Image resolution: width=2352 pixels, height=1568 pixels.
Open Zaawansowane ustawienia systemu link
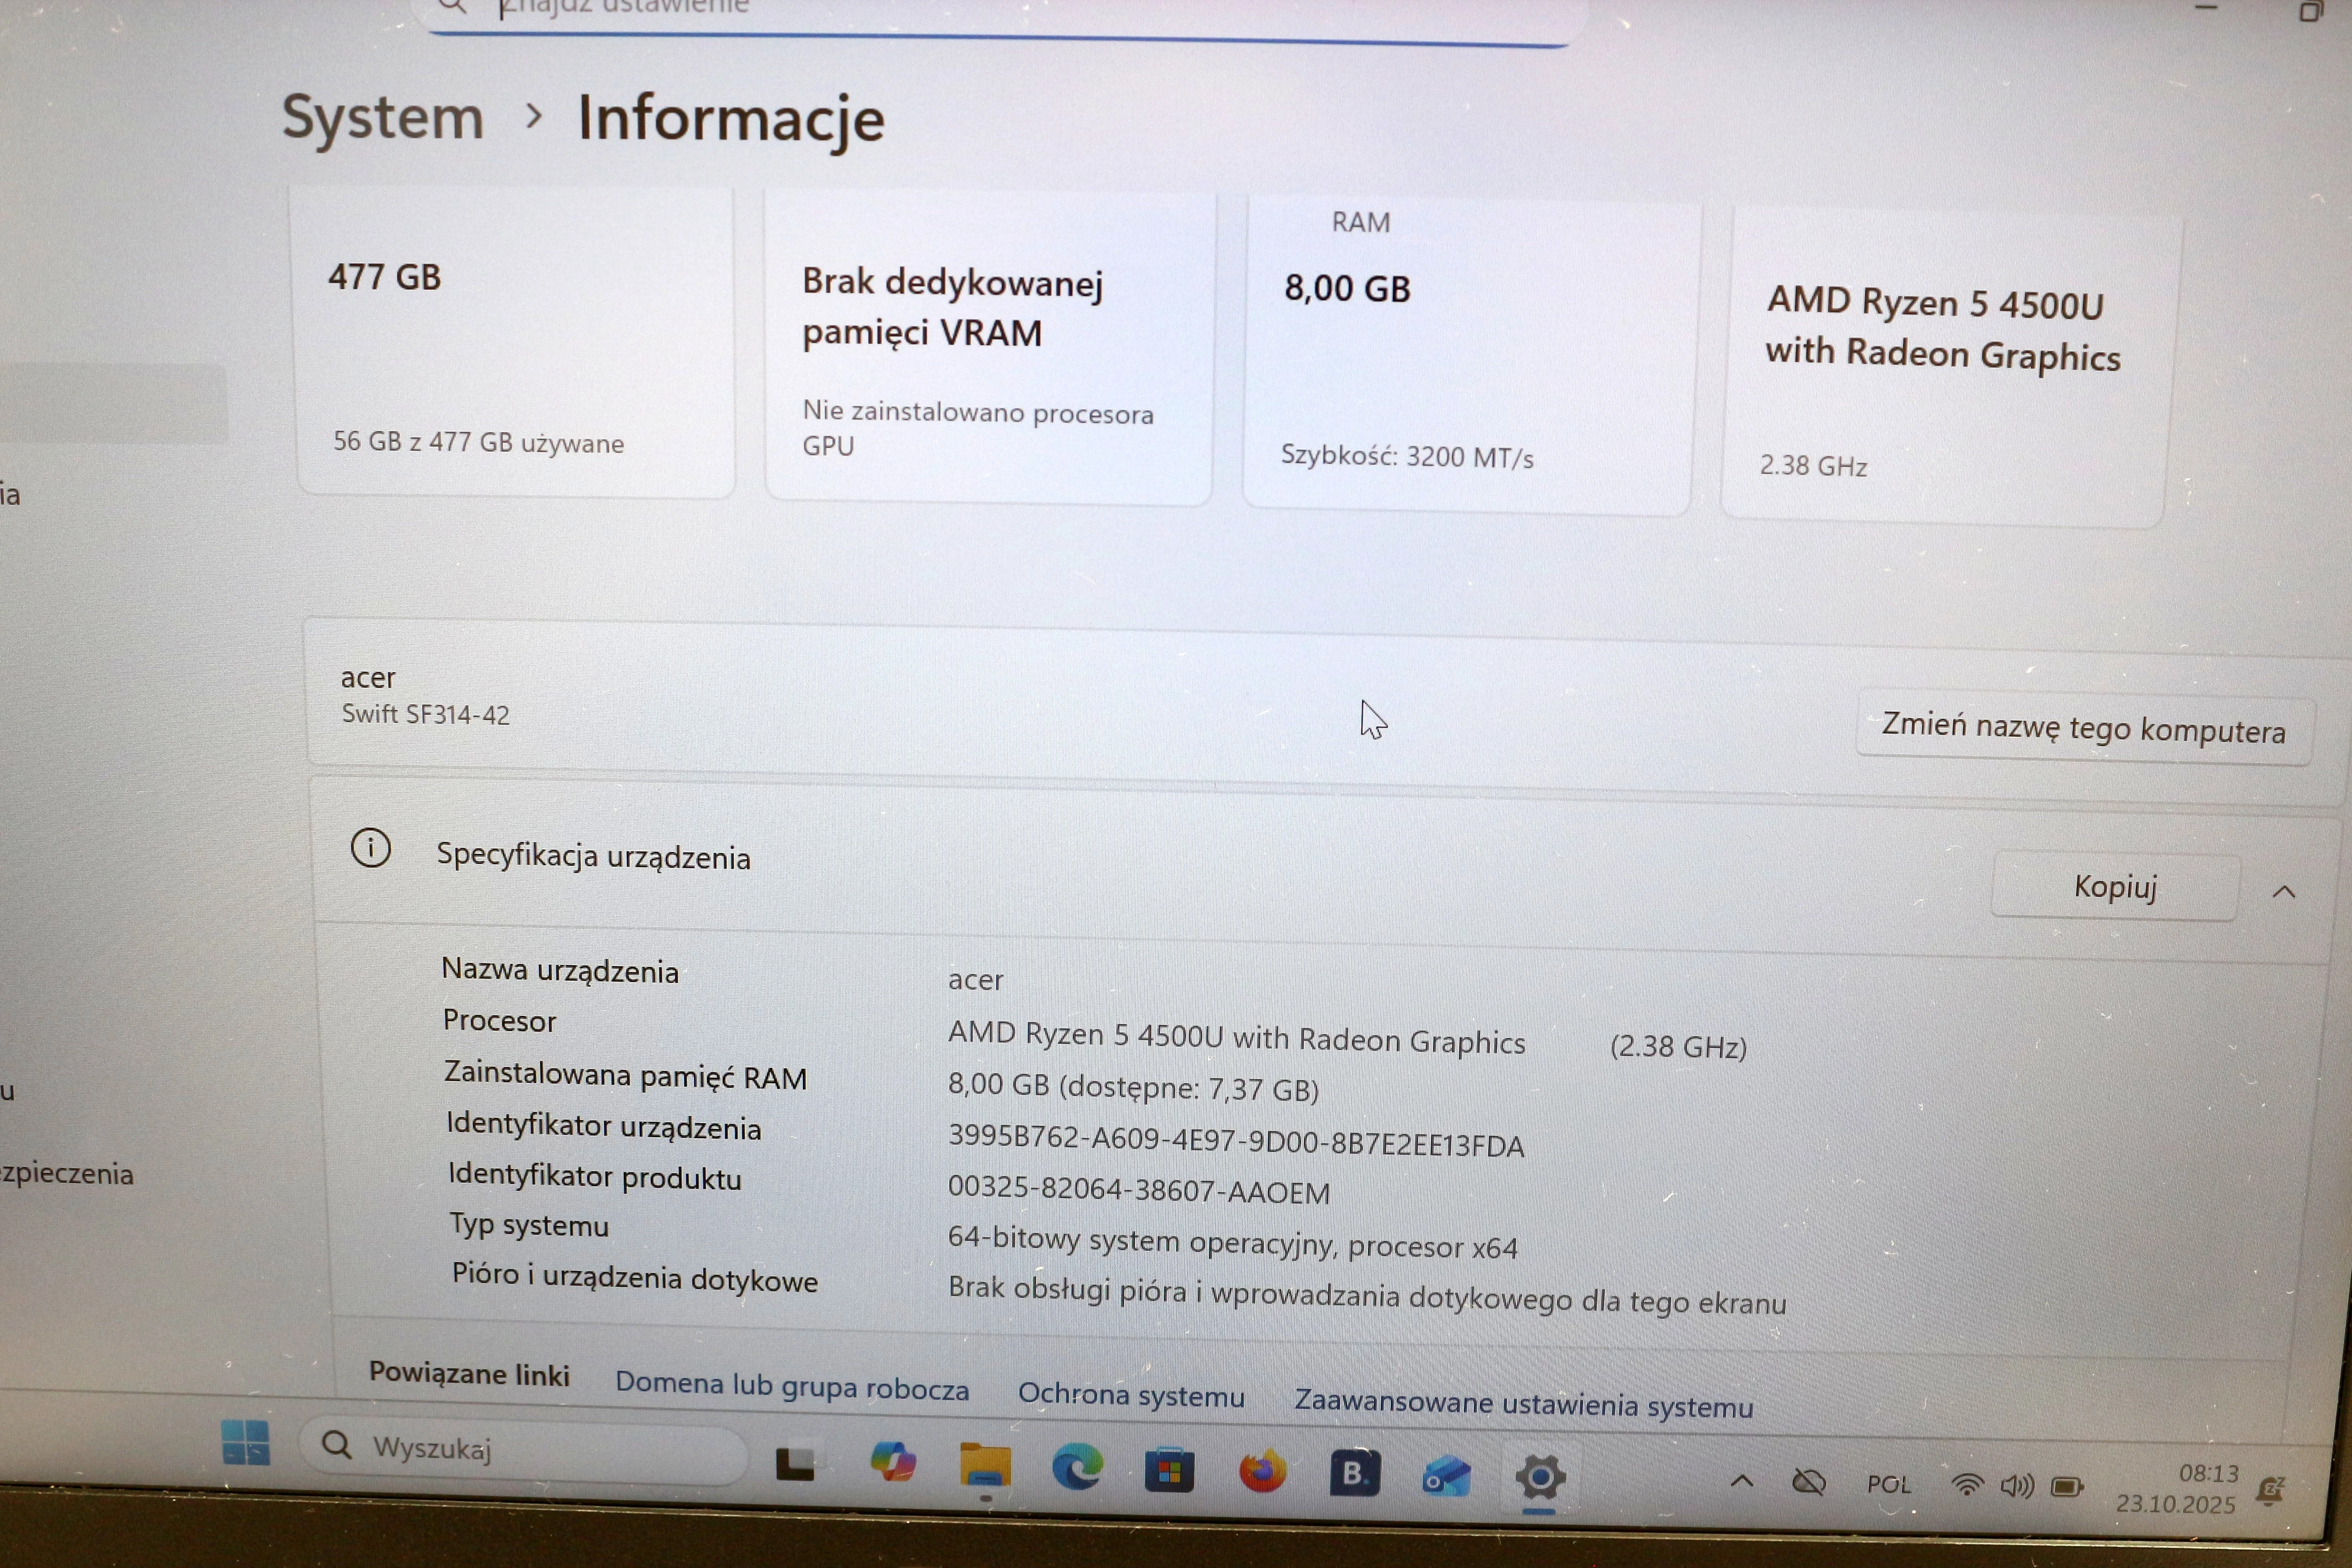coord(1523,1405)
